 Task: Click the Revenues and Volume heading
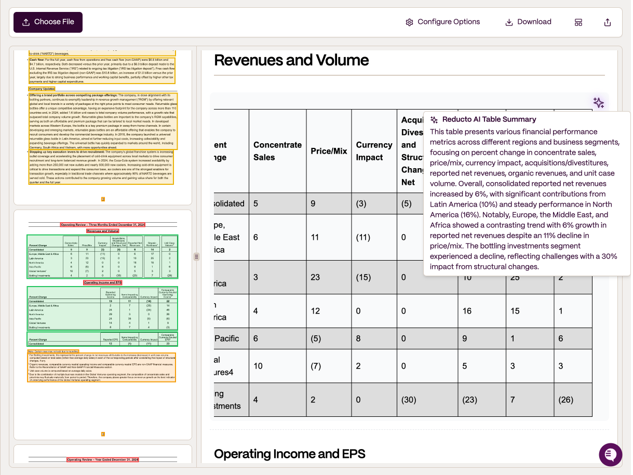291,60
